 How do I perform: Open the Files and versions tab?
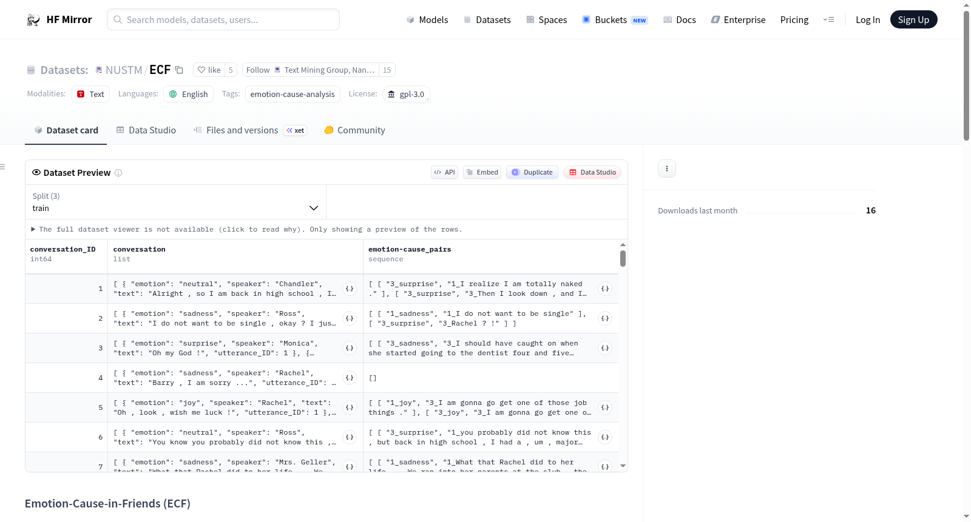[250, 130]
